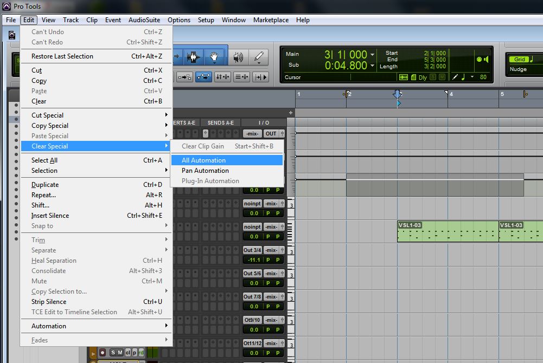Viewport: 543px width, 363px height.
Task: Click the 'cl' track view button
Action: tap(128, 352)
